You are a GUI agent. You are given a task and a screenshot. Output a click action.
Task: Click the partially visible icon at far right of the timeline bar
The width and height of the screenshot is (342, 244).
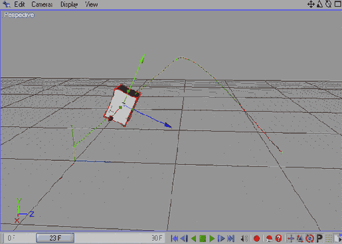coord(339,239)
